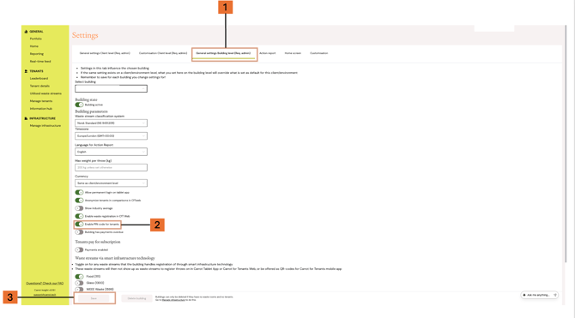
Task: Switch to the last Customisation tab
Action: pos(318,53)
